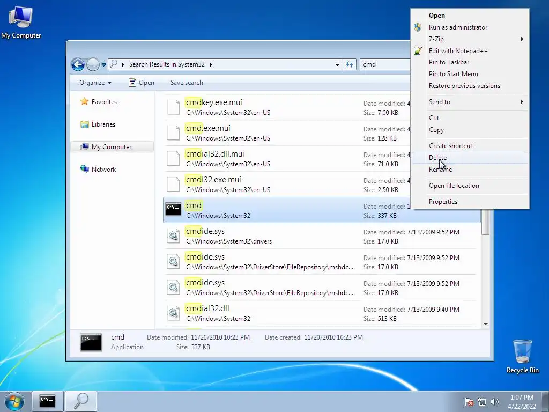Click the search magnifier taskbar button
This screenshot has width=549, height=412.
point(81,401)
